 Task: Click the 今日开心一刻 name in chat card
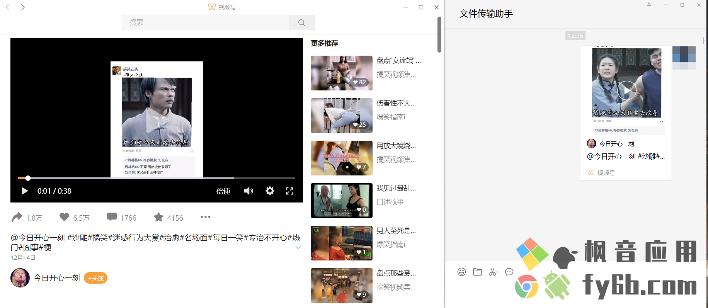[616, 144]
